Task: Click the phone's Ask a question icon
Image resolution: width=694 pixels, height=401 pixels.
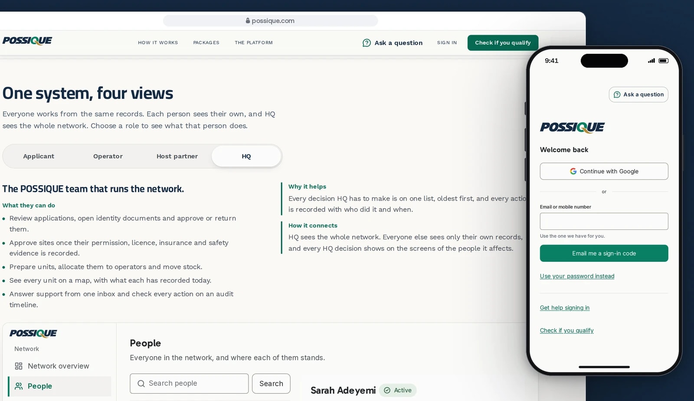Action: click(617, 95)
